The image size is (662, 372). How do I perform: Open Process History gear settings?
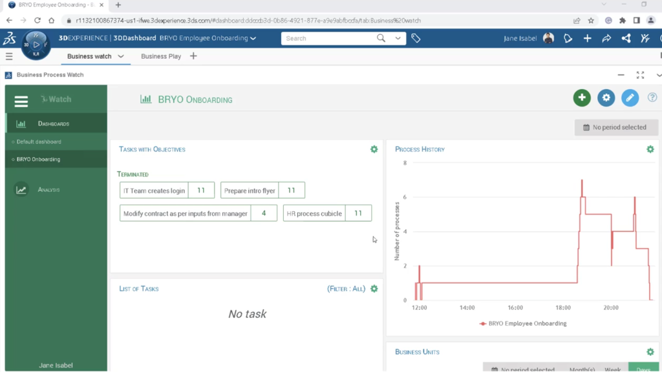click(650, 149)
